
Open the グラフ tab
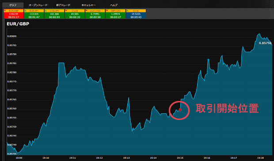point(13,5)
